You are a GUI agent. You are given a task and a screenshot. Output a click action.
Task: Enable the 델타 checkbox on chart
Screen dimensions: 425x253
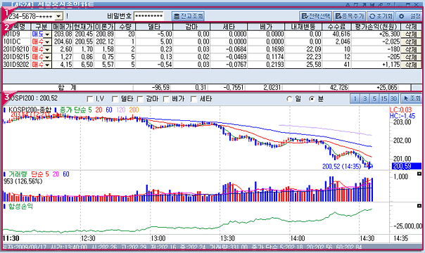115,99
